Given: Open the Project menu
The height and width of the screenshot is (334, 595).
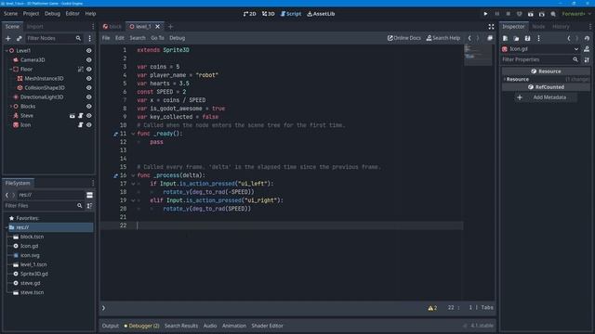Looking at the screenshot, I should click(x=31, y=14).
